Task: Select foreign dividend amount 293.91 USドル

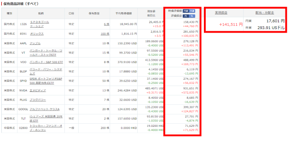Action: pyautogui.click(x=271, y=28)
